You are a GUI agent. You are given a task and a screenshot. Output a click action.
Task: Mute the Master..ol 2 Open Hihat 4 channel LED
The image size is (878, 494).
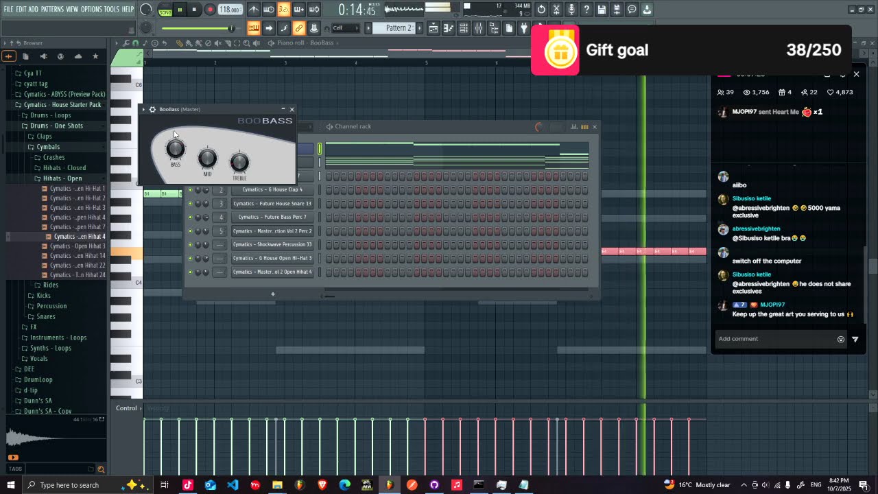190,272
